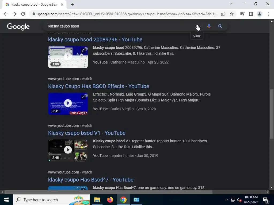Go forward with the browser forward arrow
Screen dimensions: 274x205
14,14
